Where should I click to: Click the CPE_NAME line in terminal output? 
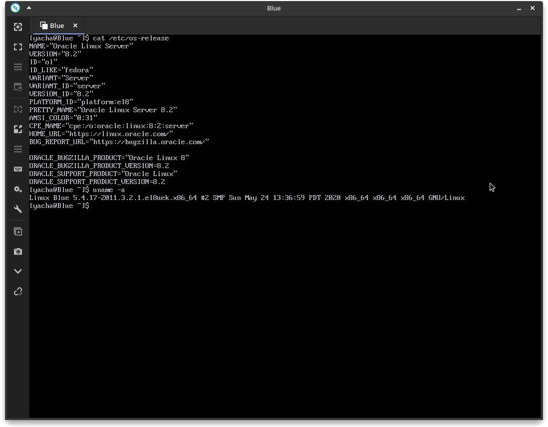click(111, 126)
